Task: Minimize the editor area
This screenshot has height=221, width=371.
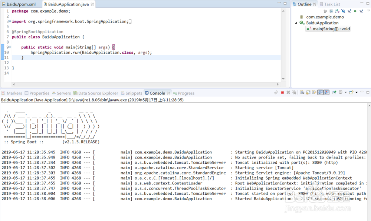Action: coord(279,3)
